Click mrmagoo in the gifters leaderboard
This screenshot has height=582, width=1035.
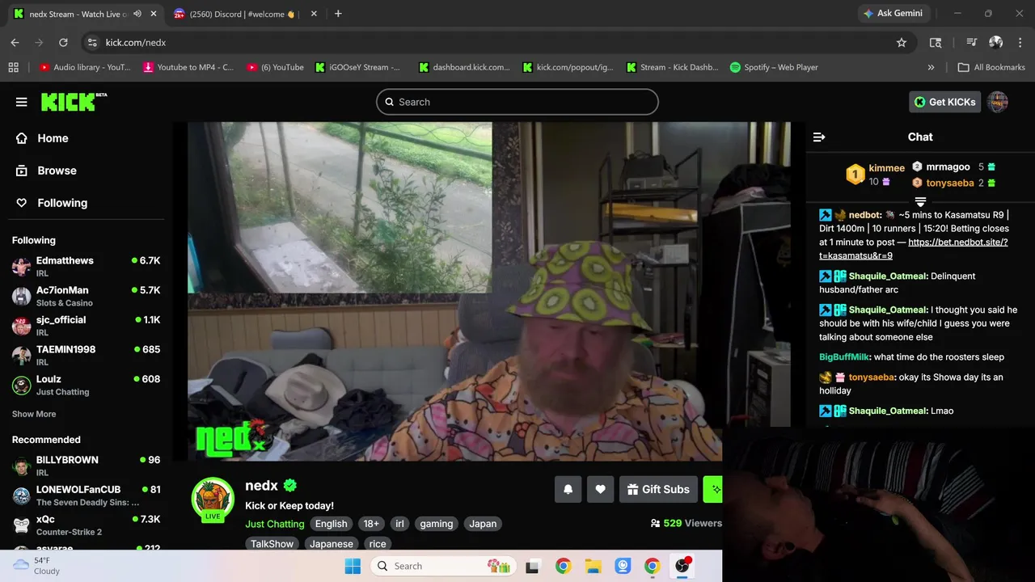tap(948, 167)
